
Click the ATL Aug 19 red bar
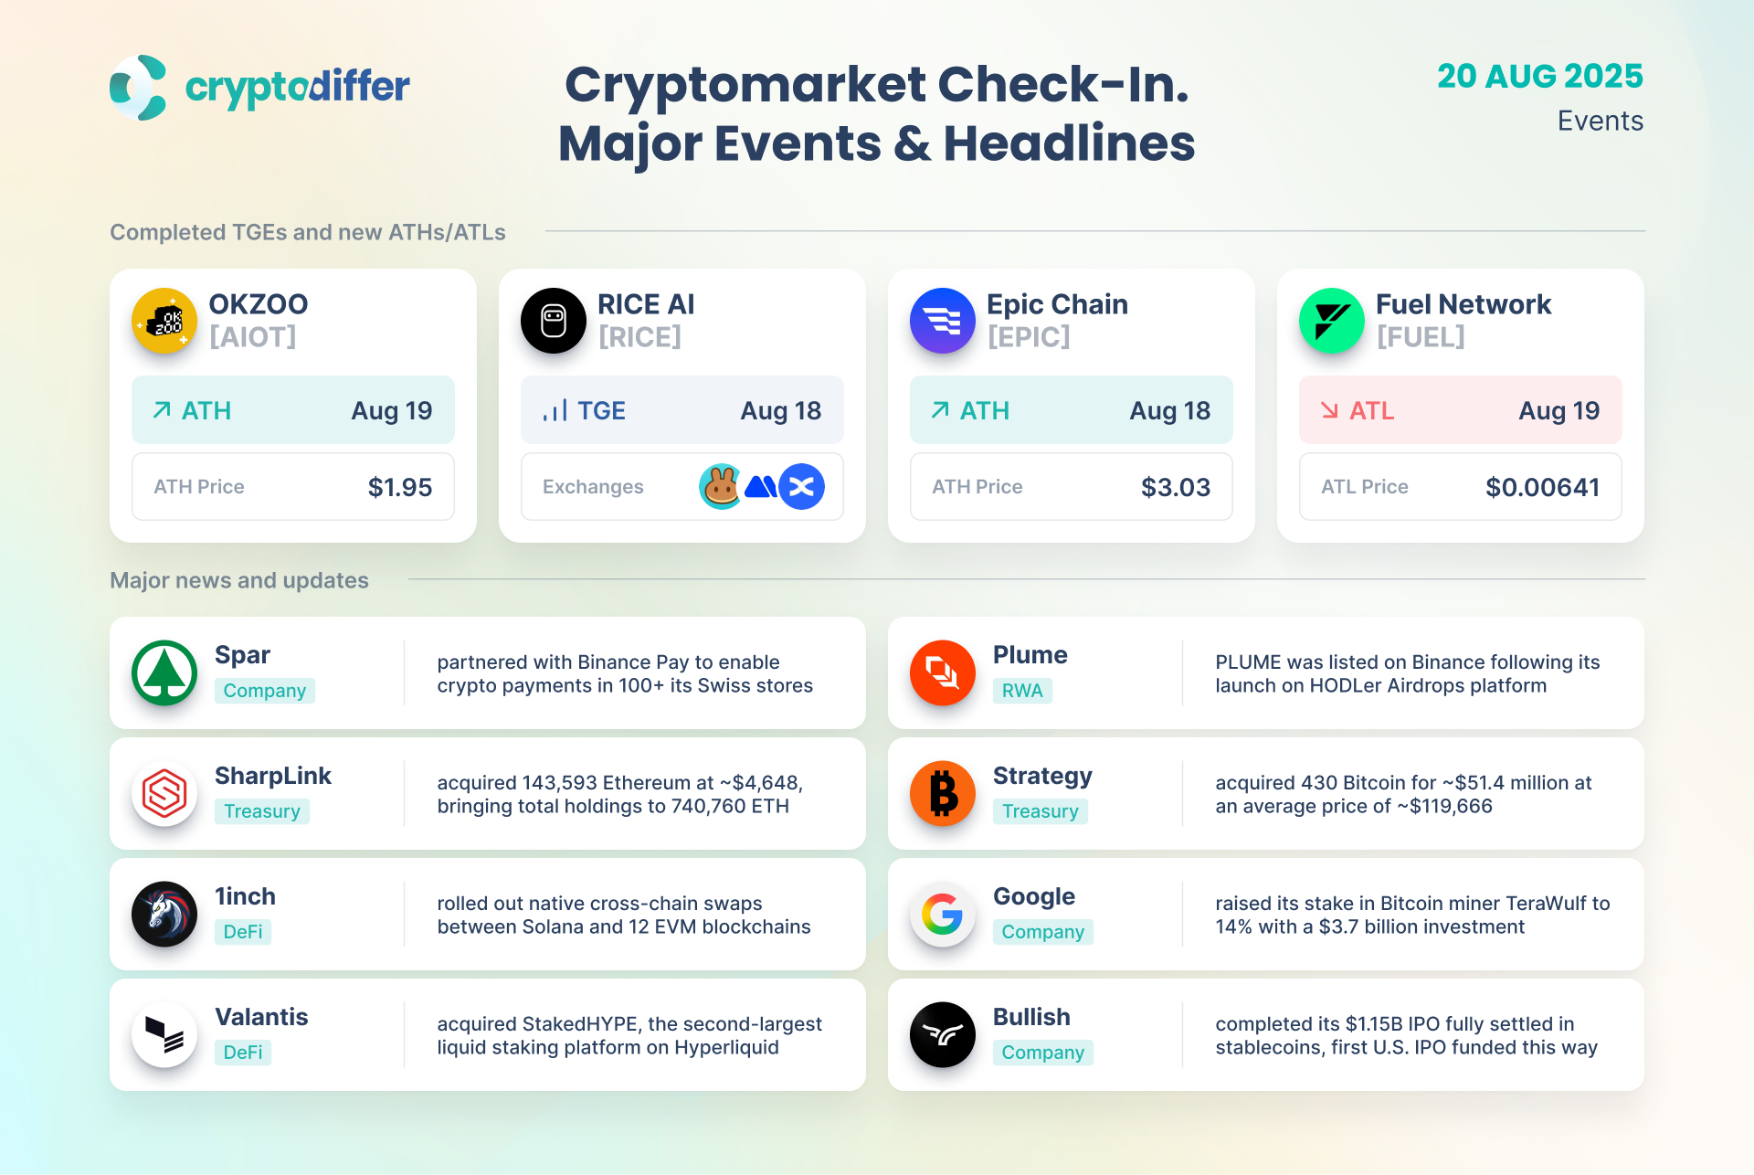[x=1460, y=410]
